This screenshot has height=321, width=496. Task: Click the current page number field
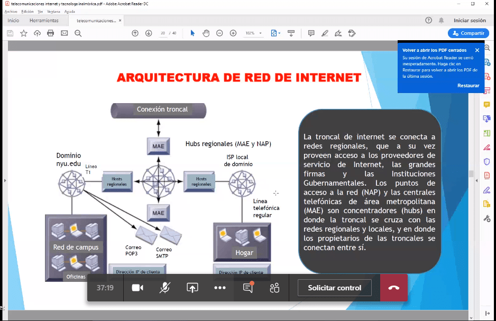pyautogui.click(x=163, y=33)
